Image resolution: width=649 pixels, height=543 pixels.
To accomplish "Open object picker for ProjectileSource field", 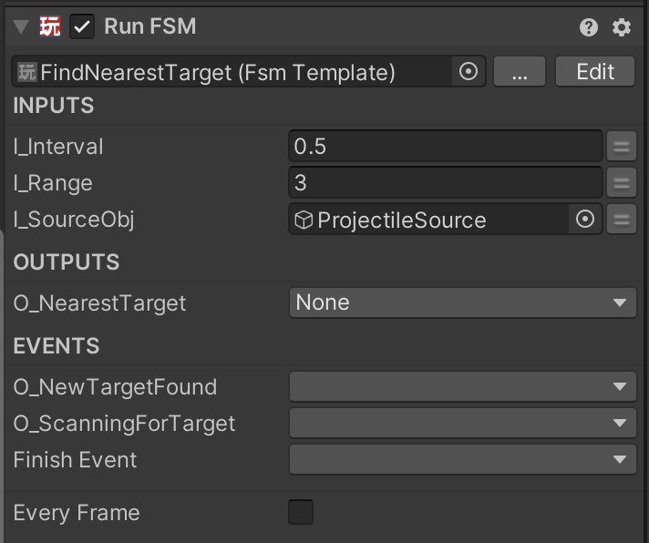I will [x=585, y=219].
